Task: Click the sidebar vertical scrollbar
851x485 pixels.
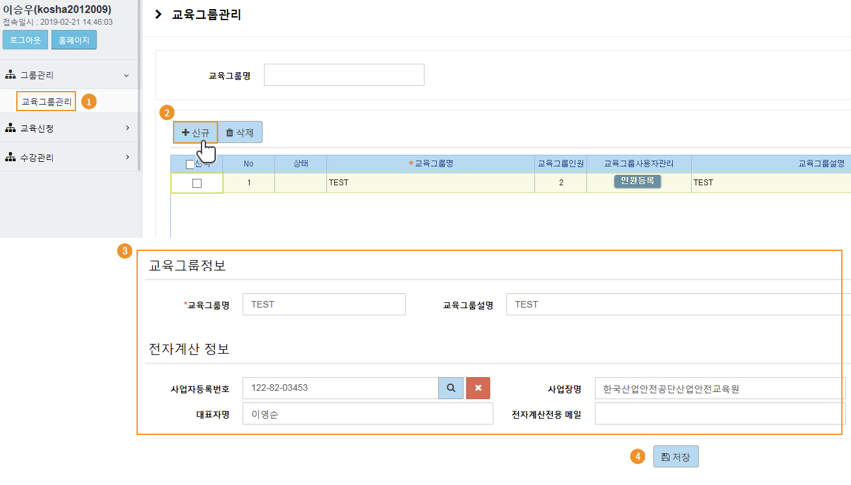Action: coord(140,85)
